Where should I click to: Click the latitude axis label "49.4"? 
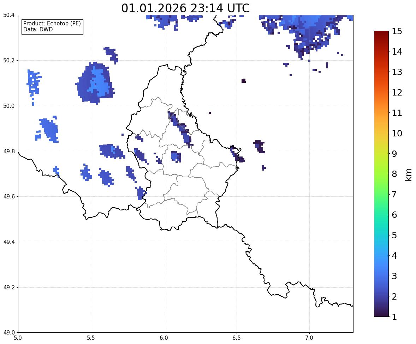coord(8,242)
